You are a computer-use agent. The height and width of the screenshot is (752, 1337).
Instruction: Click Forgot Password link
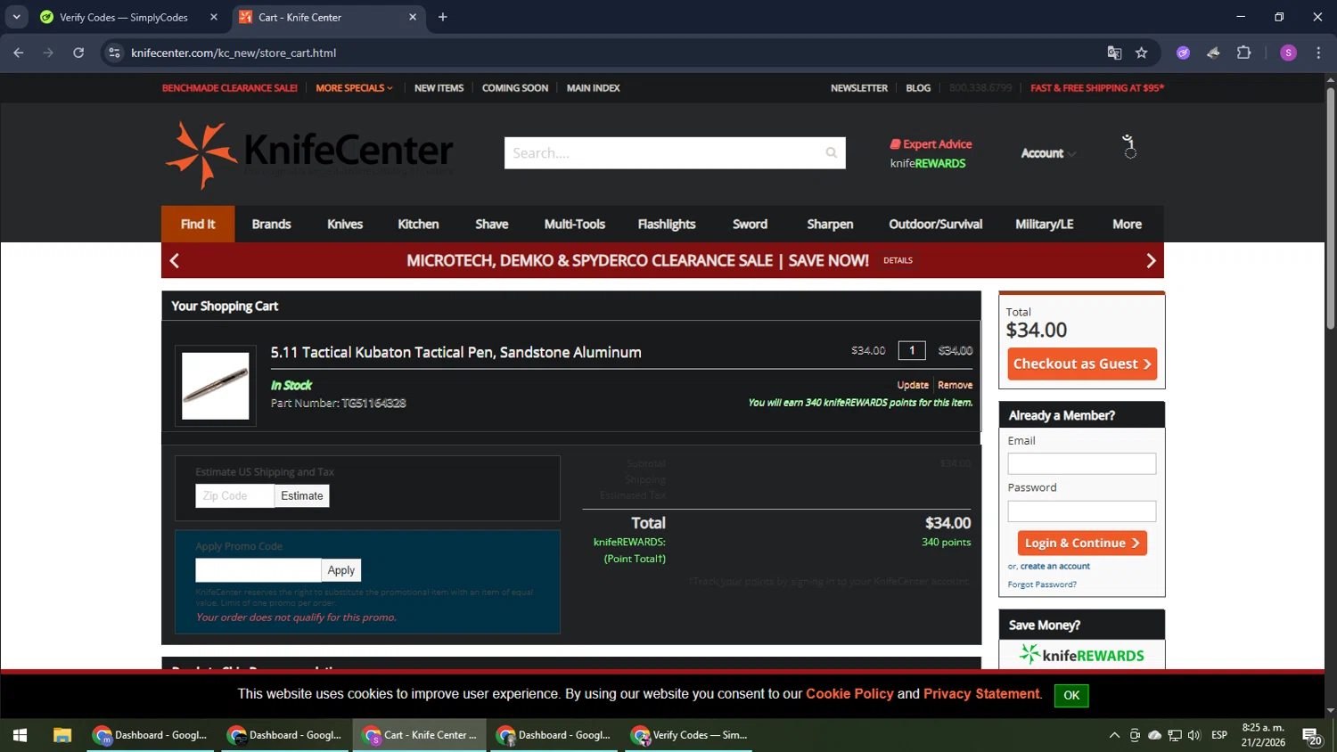(x=1042, y=584)
